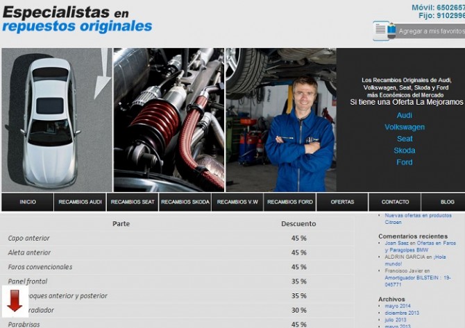The width and height of the screenshot is (465, 328).
Task: Select the Parabrisas row text
Action: point(24,325)
